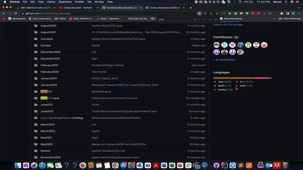Go back with the browser back arrow

(4, 14)
